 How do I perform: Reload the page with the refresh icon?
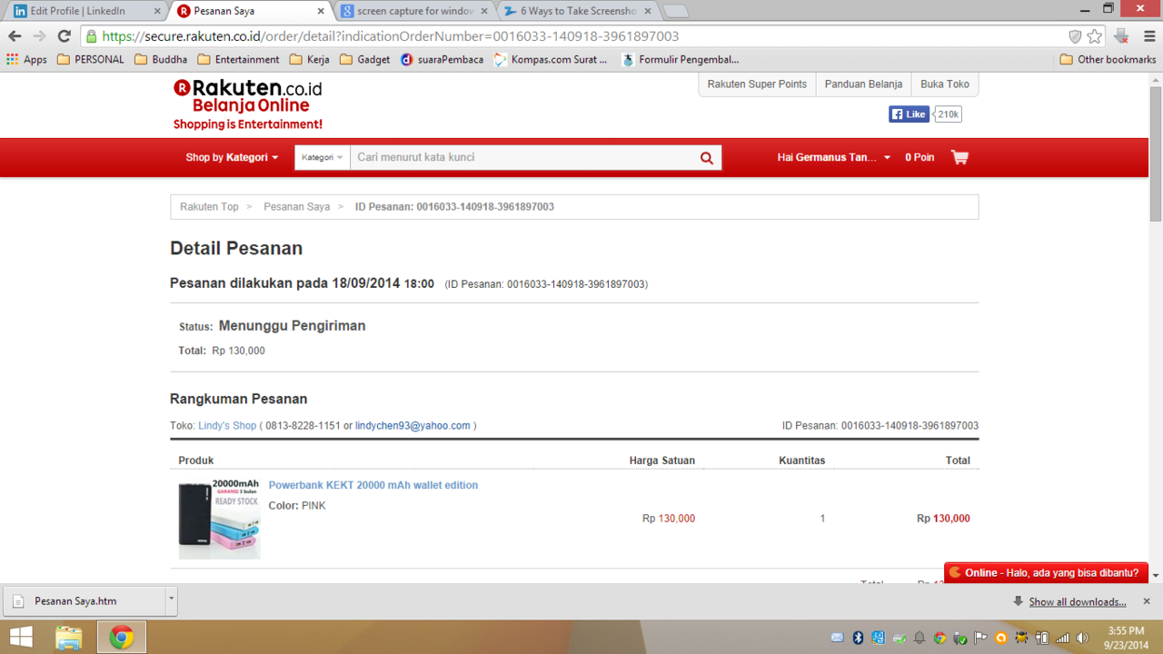pyautogui.click(x=64, y=36)
